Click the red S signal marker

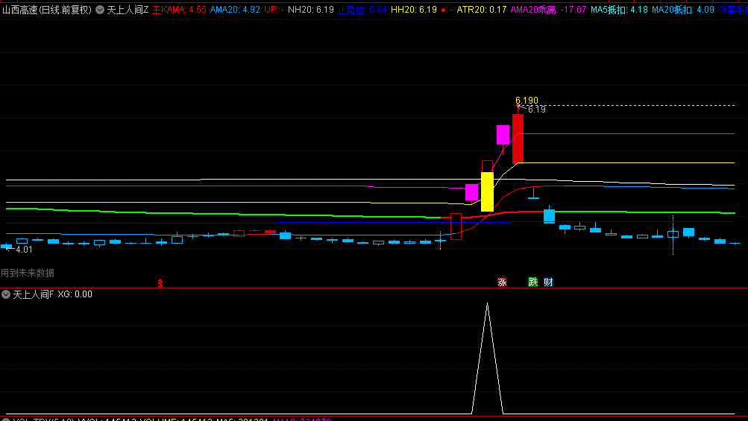[160, 283]
